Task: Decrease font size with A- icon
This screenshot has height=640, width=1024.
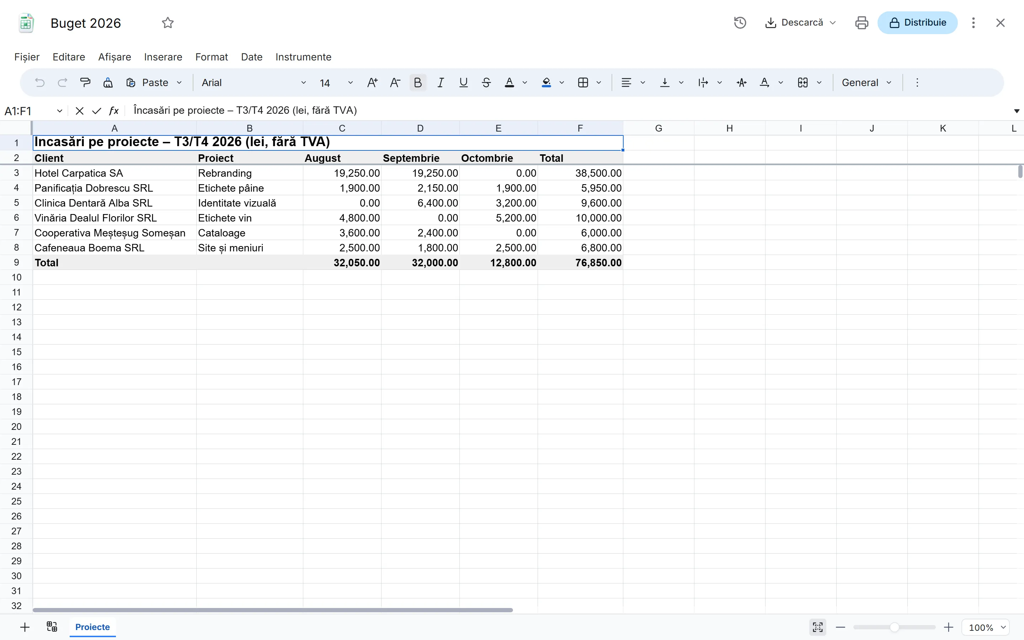Action: tap(395, 82)
